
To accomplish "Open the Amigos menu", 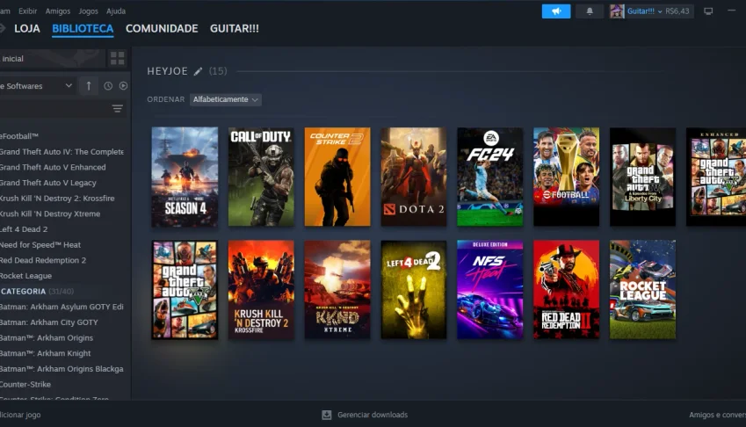I will click(x=58, y=11).
